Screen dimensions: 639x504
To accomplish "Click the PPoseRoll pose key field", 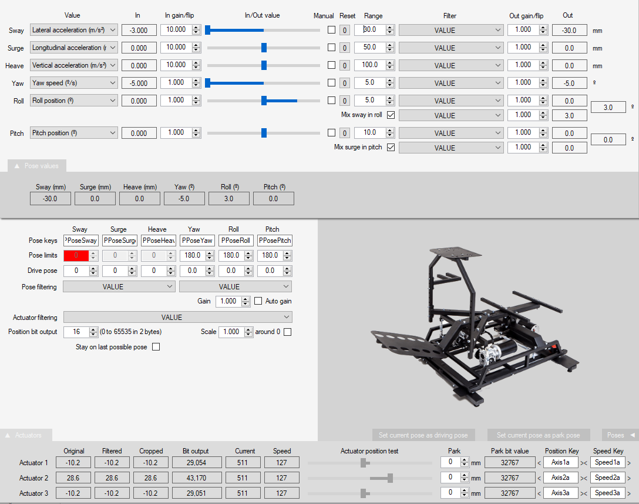I will 236,241.
